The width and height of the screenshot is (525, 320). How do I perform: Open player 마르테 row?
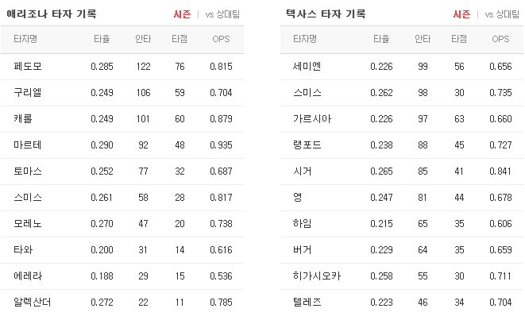click(122, 145)
